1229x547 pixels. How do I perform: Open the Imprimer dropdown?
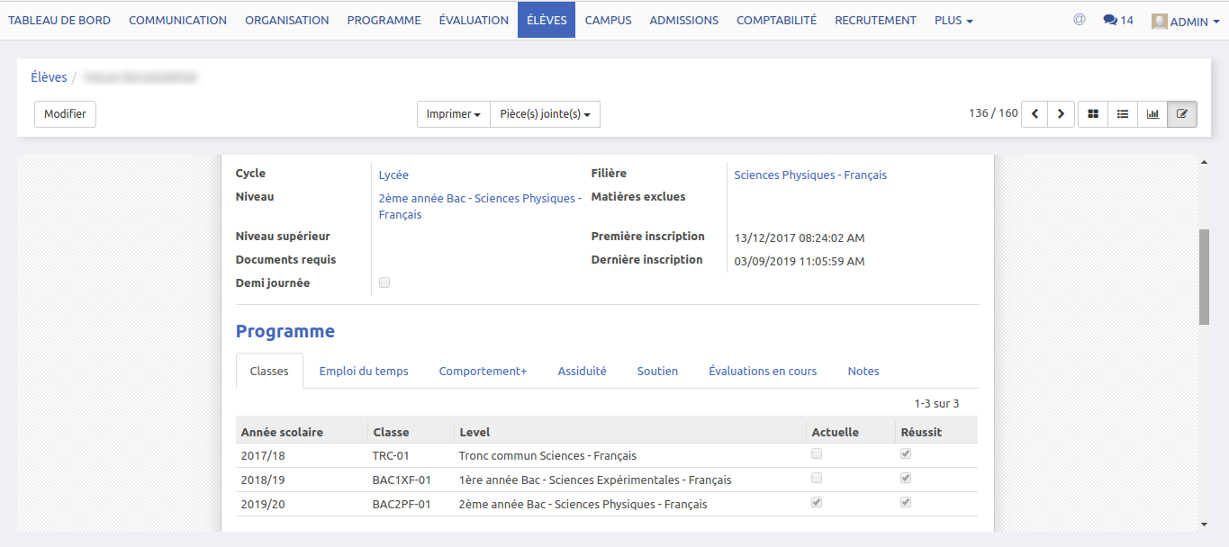(x=453, y=114)
